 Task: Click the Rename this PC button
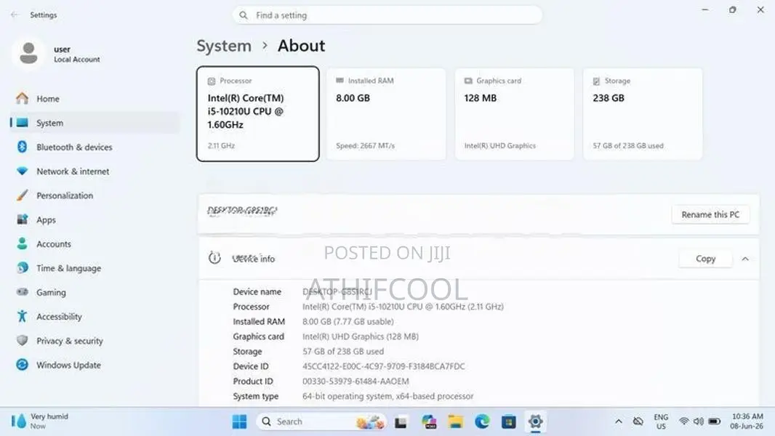(x=710, y=215)
